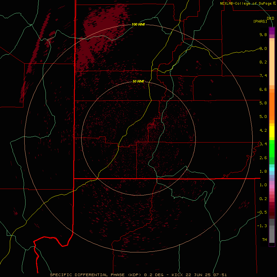
Task: Select the 9.0 value on the color scale
Action: (x=263, y=48)
